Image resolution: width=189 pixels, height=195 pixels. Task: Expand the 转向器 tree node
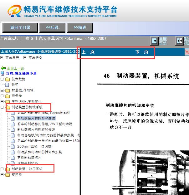(x=2, y=175)
